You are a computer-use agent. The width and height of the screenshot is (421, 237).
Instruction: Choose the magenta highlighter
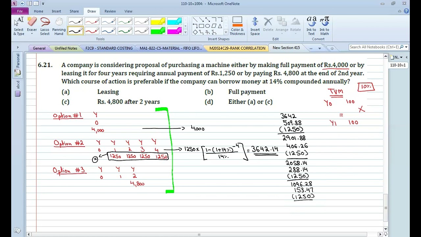coord(174,31)
